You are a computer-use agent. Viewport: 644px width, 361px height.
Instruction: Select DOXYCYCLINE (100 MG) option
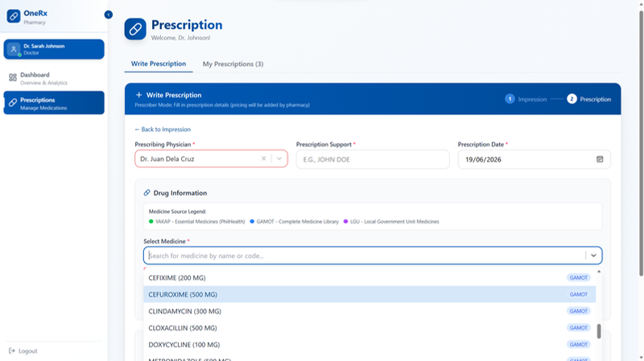tap(369, 345)
